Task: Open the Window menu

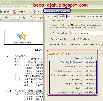Action: (18, 6)
